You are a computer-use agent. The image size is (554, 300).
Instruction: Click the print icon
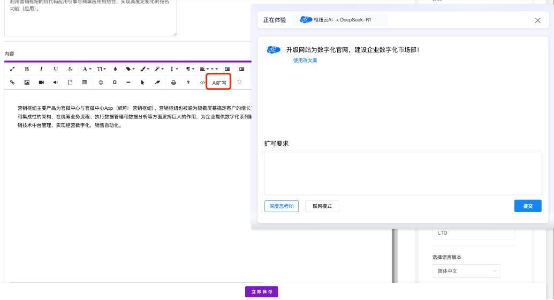pyautogui.click(x=173, y=82)
